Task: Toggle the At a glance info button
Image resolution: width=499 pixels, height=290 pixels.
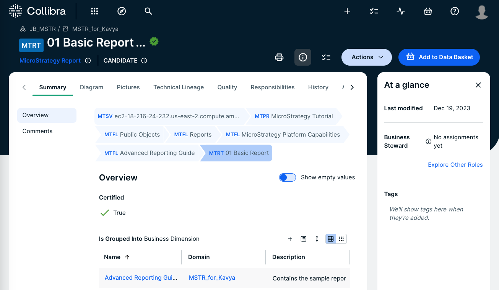Action: (303, 57)
